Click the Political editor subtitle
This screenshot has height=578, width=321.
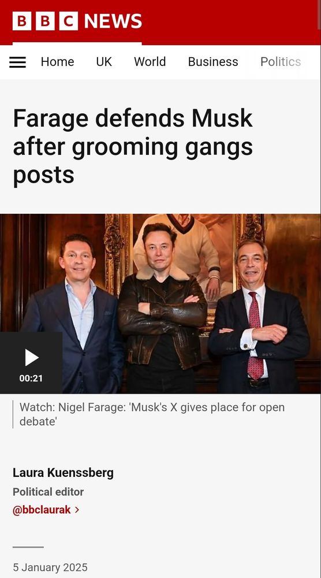[48, 492]
